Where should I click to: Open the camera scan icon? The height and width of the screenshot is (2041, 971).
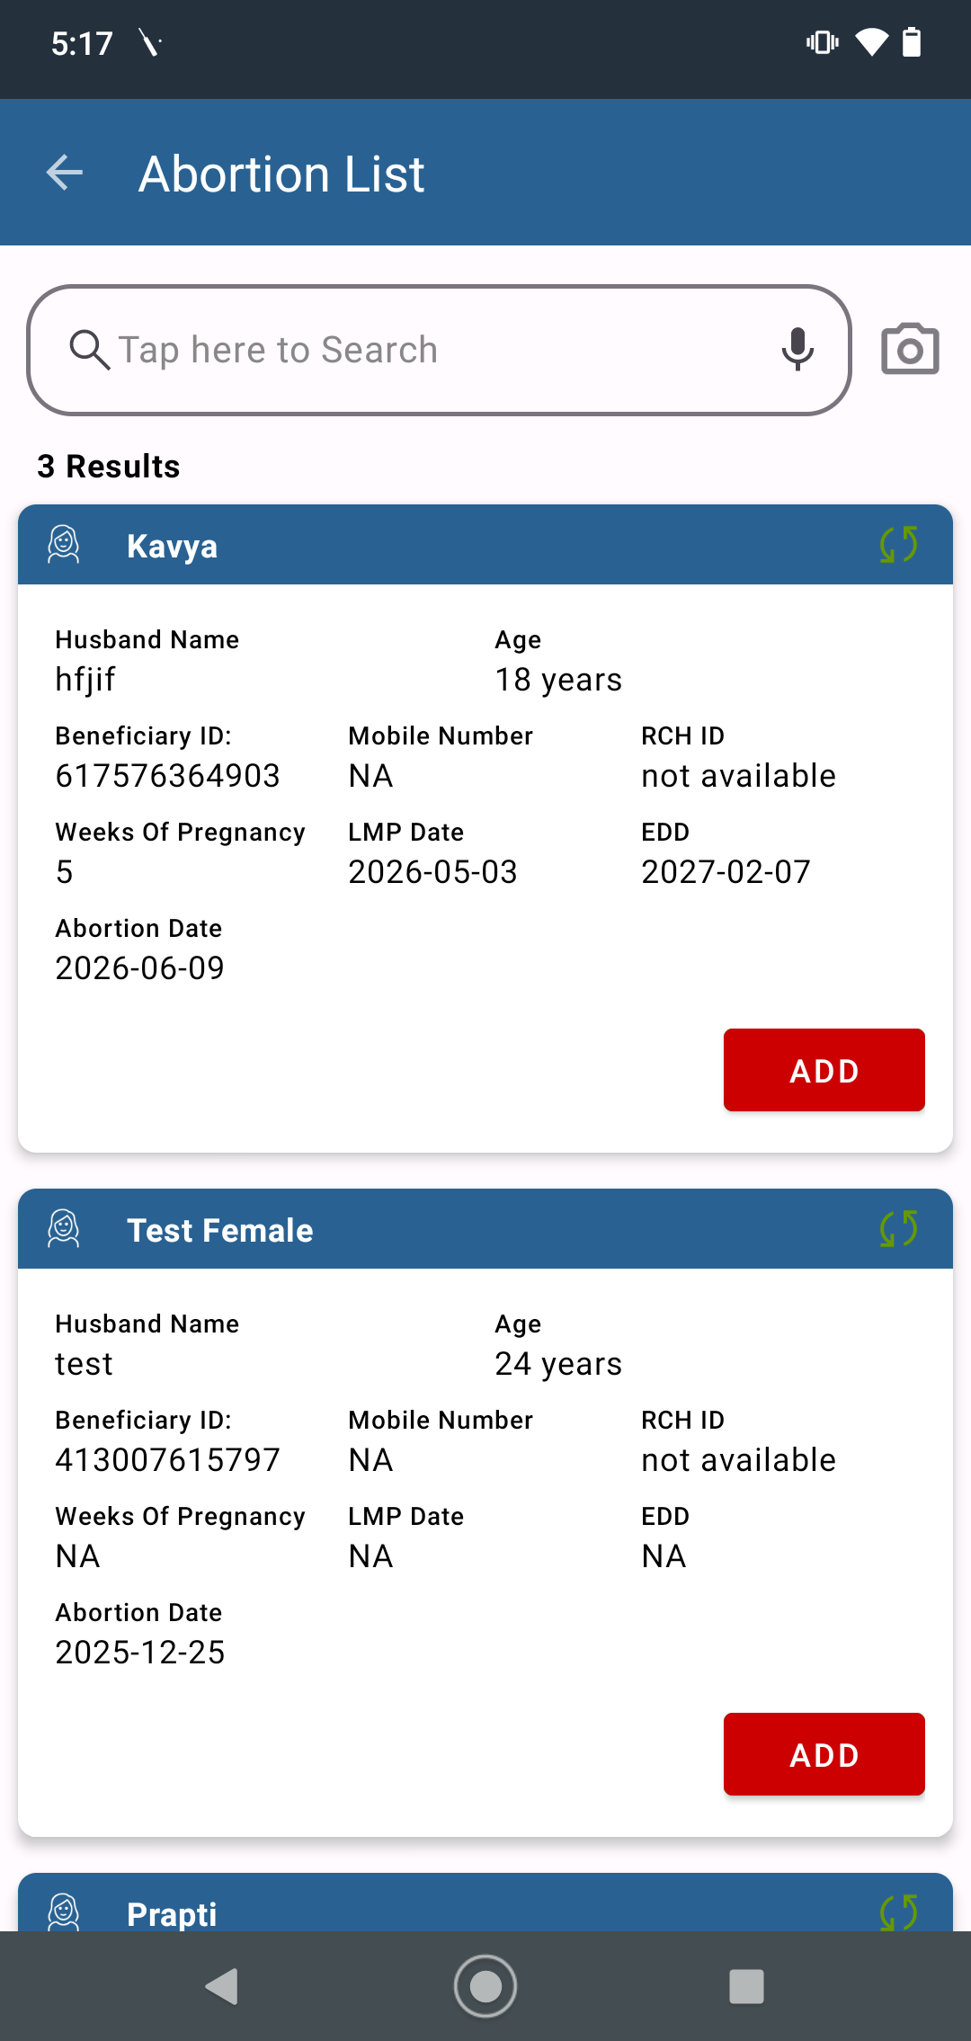(x=910, y=349)
